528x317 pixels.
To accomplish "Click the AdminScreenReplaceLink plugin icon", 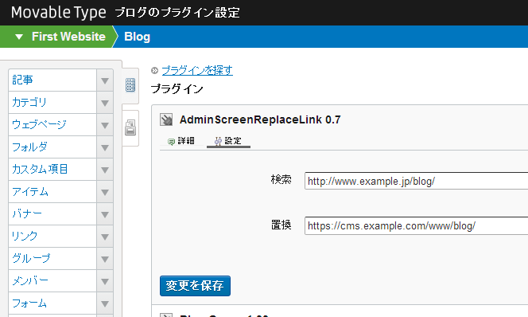I will click(166, 119).
